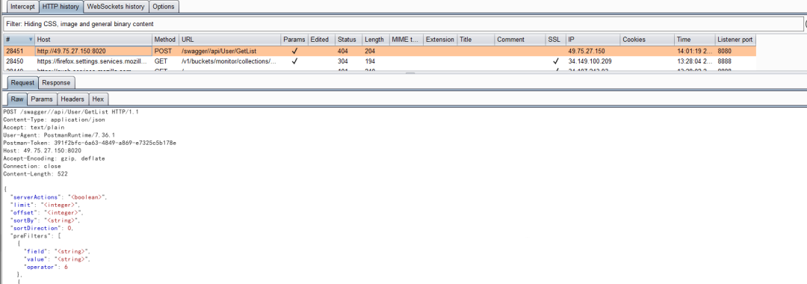Click the filter bar hiding CSS content

(403, 24)
